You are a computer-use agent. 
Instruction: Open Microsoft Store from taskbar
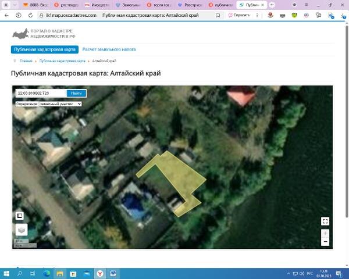[x=73, y=273]
